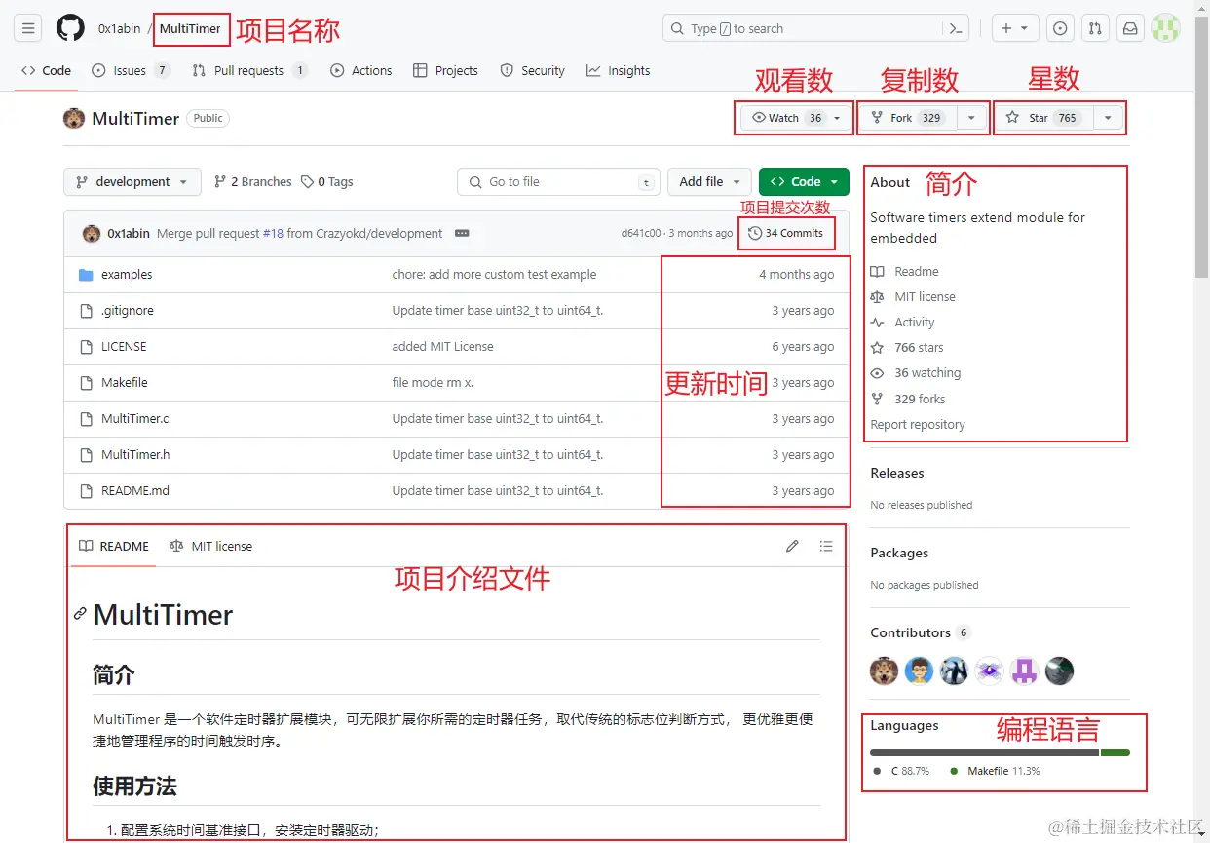Open the issues inbox icon in header
This screenshot has width=1210, height=843.
pyautogui.click(x=1061, y=28)
